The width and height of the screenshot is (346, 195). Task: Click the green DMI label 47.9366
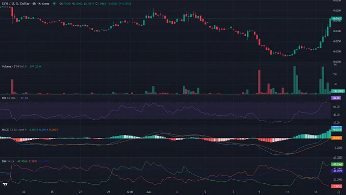(337, 164)
